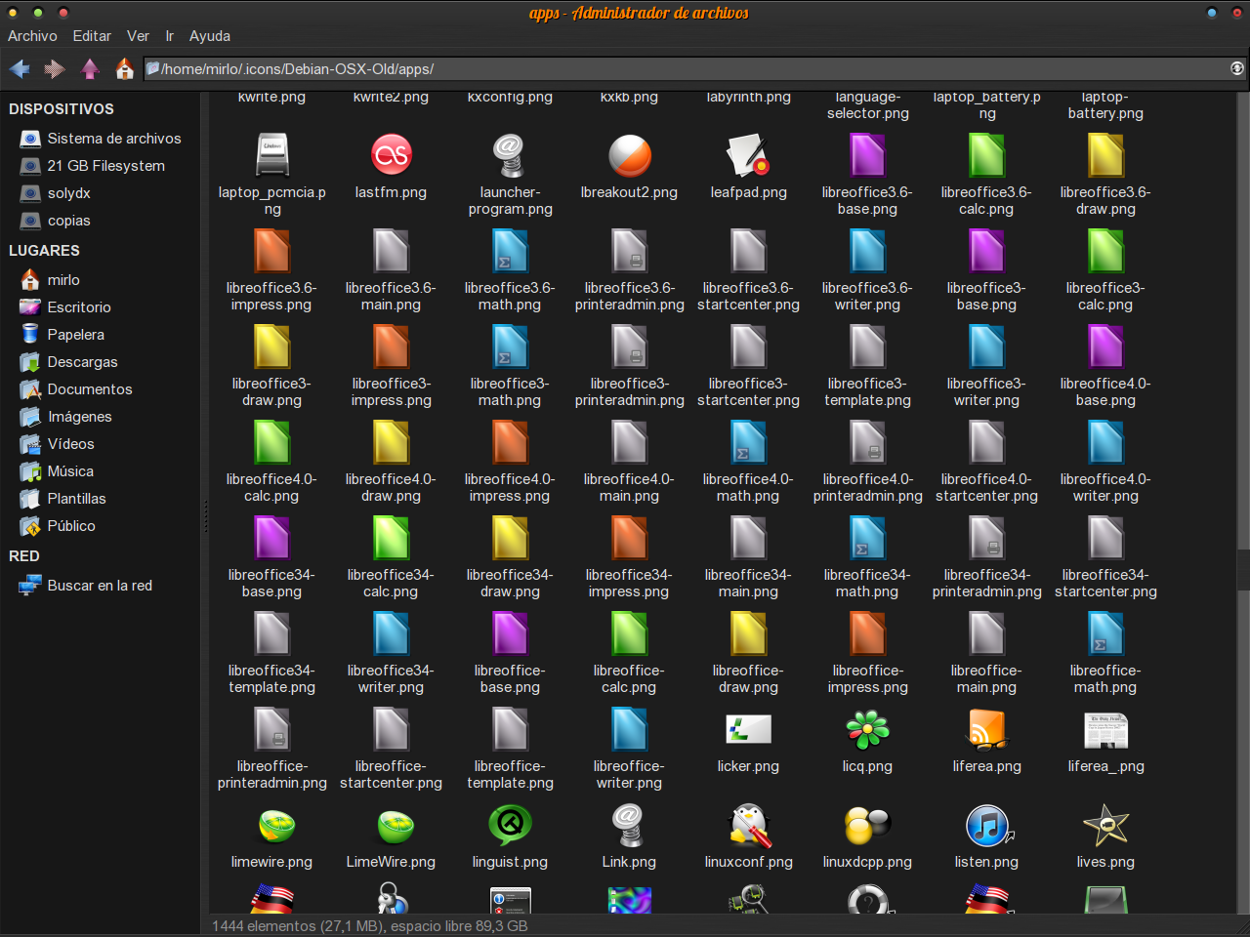Select libreoffice3-startcenter.png file name

(x=748, y=392)
